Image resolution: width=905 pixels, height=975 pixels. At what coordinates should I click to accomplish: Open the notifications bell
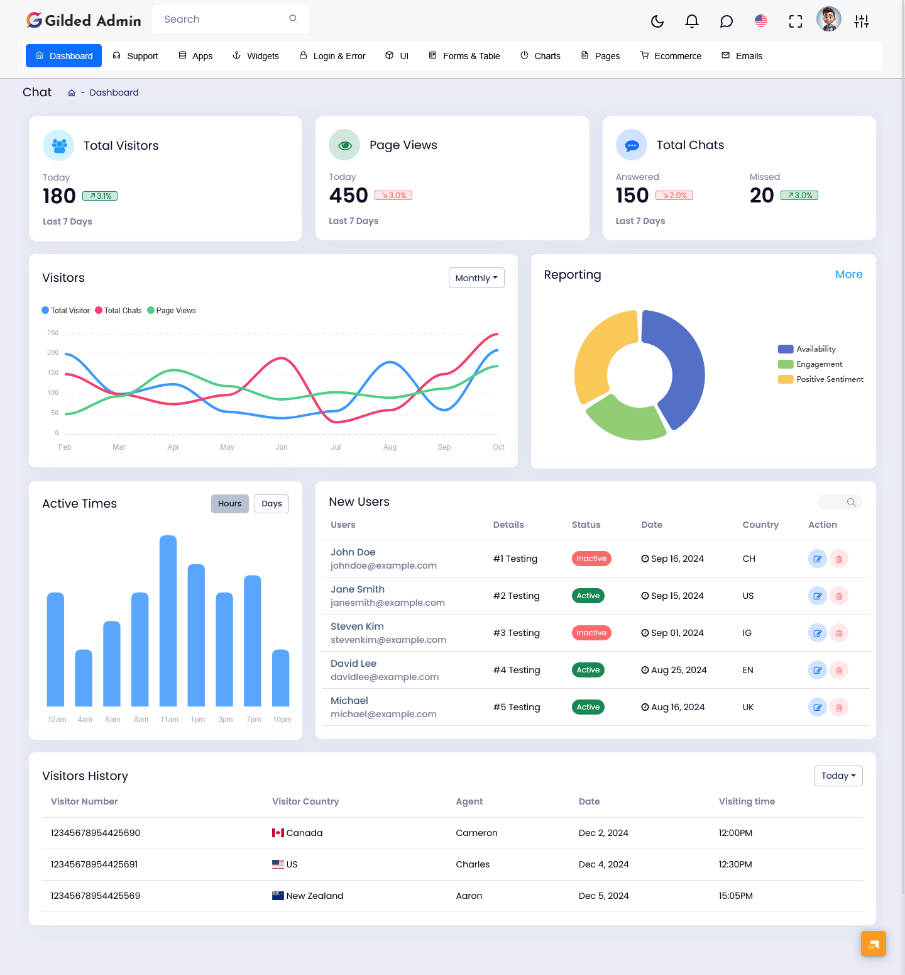click(x=692, y=21)
